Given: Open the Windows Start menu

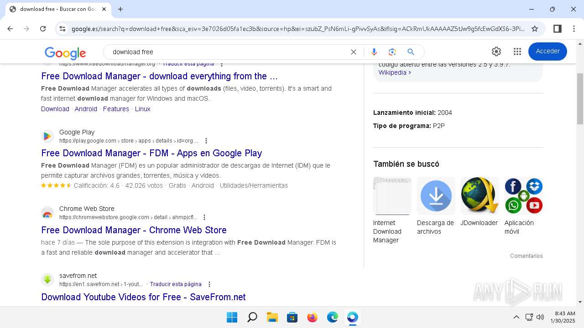Looking at the screenshot, I should tap(232, 317).
